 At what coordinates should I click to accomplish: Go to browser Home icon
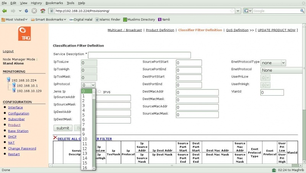pyautogui.click(x=42, y=11)
